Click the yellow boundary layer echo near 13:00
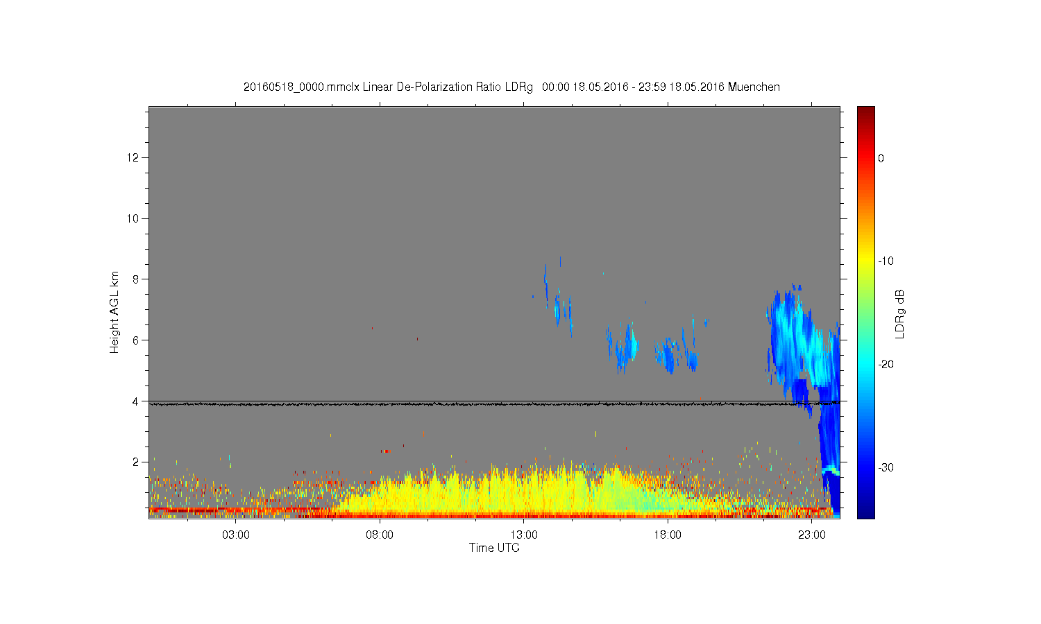Viewport: 1041px width, 624px height. pos(524,489)
